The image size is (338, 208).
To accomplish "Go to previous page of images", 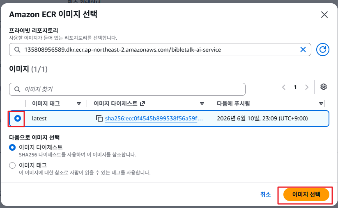I will click(x=284, y=87).
